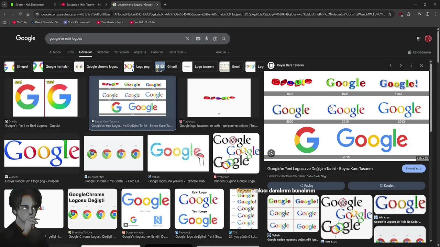Viewport: 440px width, 247px height.
Task: Open browser extensions puzzle icon
Action: click(408, 14)
